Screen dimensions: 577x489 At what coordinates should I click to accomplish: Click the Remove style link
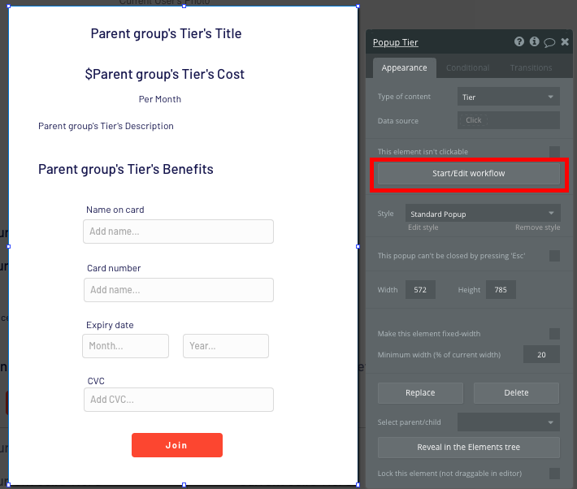click(x=538, y=227)
